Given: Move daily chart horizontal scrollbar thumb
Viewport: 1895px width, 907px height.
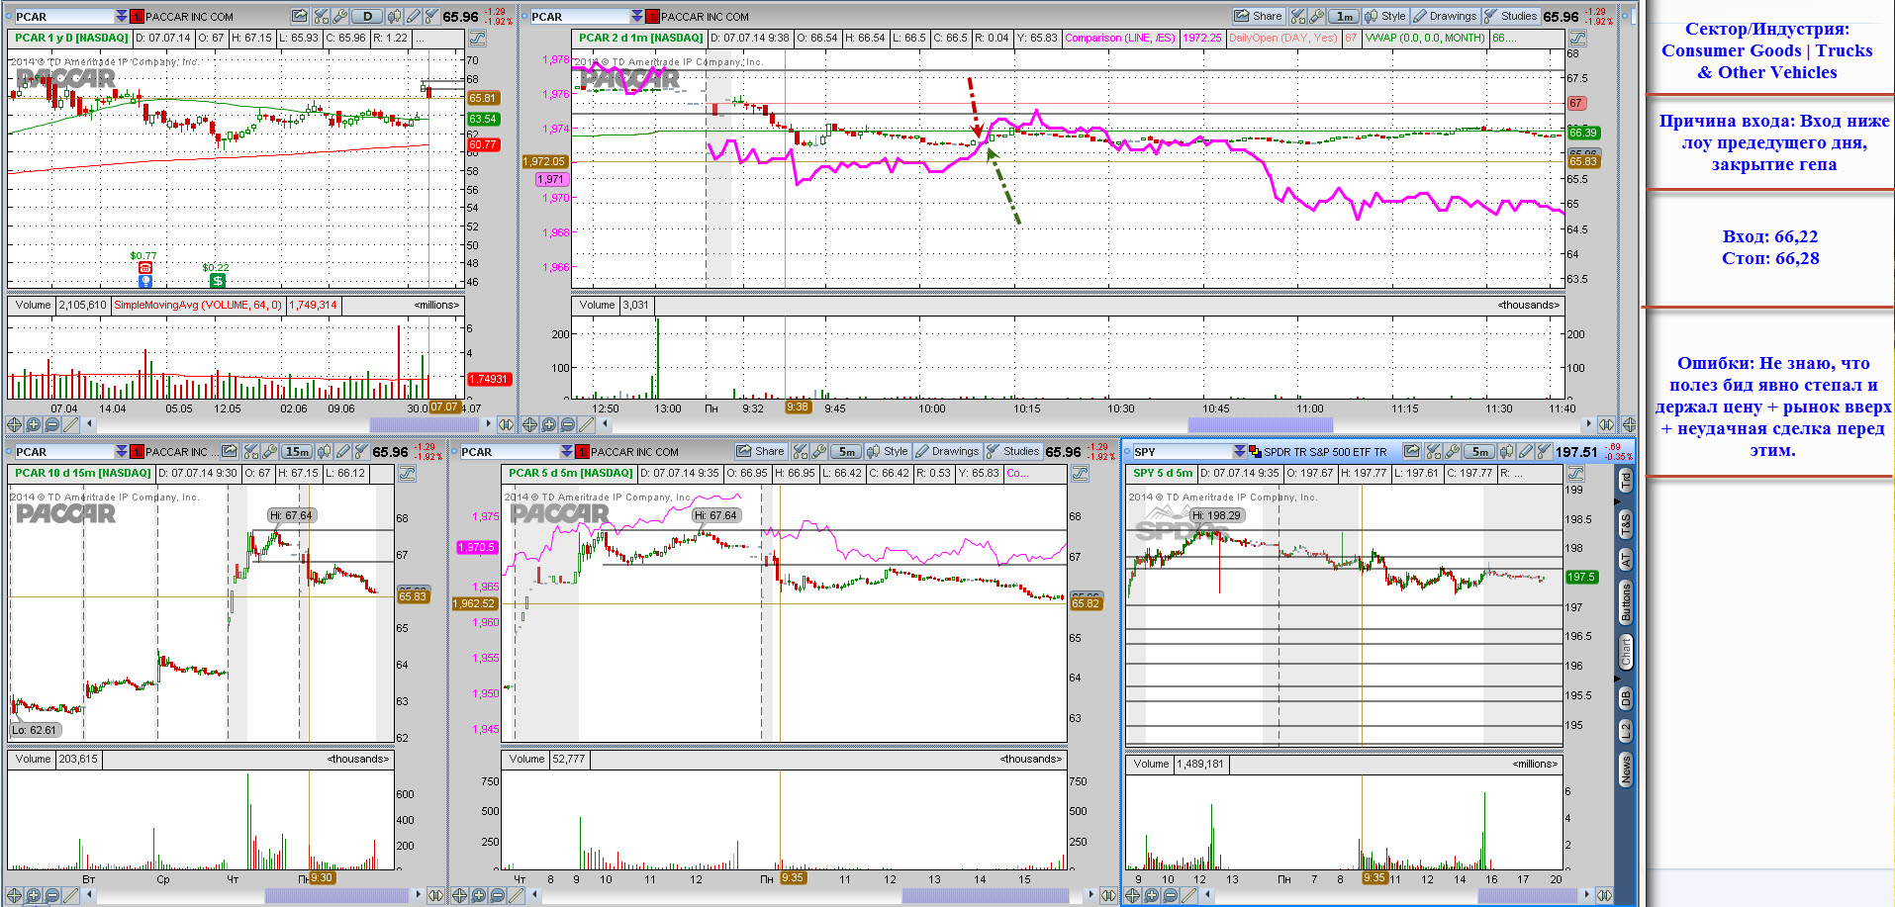Looking at the screenshot, I should [x=424, y=424].
